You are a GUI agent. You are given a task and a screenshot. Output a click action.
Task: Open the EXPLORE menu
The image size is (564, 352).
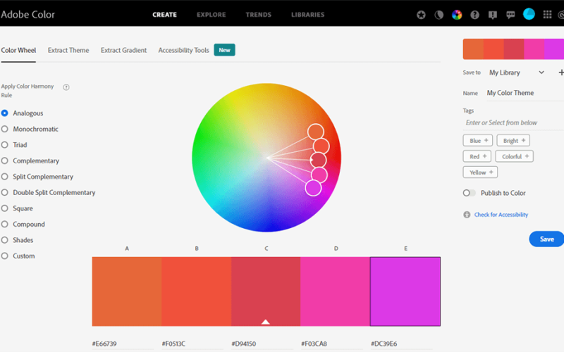[x=211, y=15]
